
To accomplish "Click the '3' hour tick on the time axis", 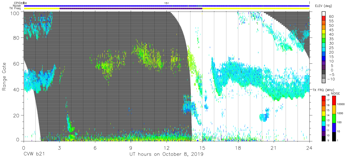I will pyautogui.click(x=60, y=148).
